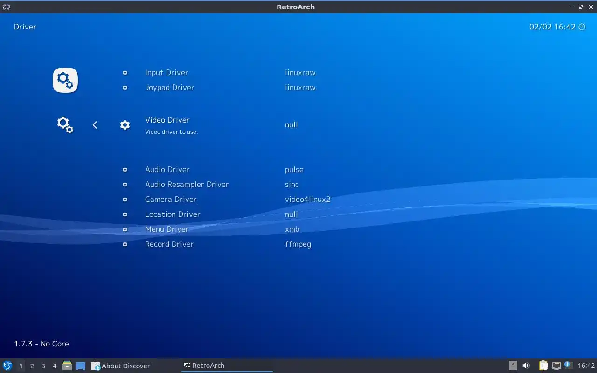
Task: Click the linuxraw value for Input Driver
Action: [x=300, y=73]
